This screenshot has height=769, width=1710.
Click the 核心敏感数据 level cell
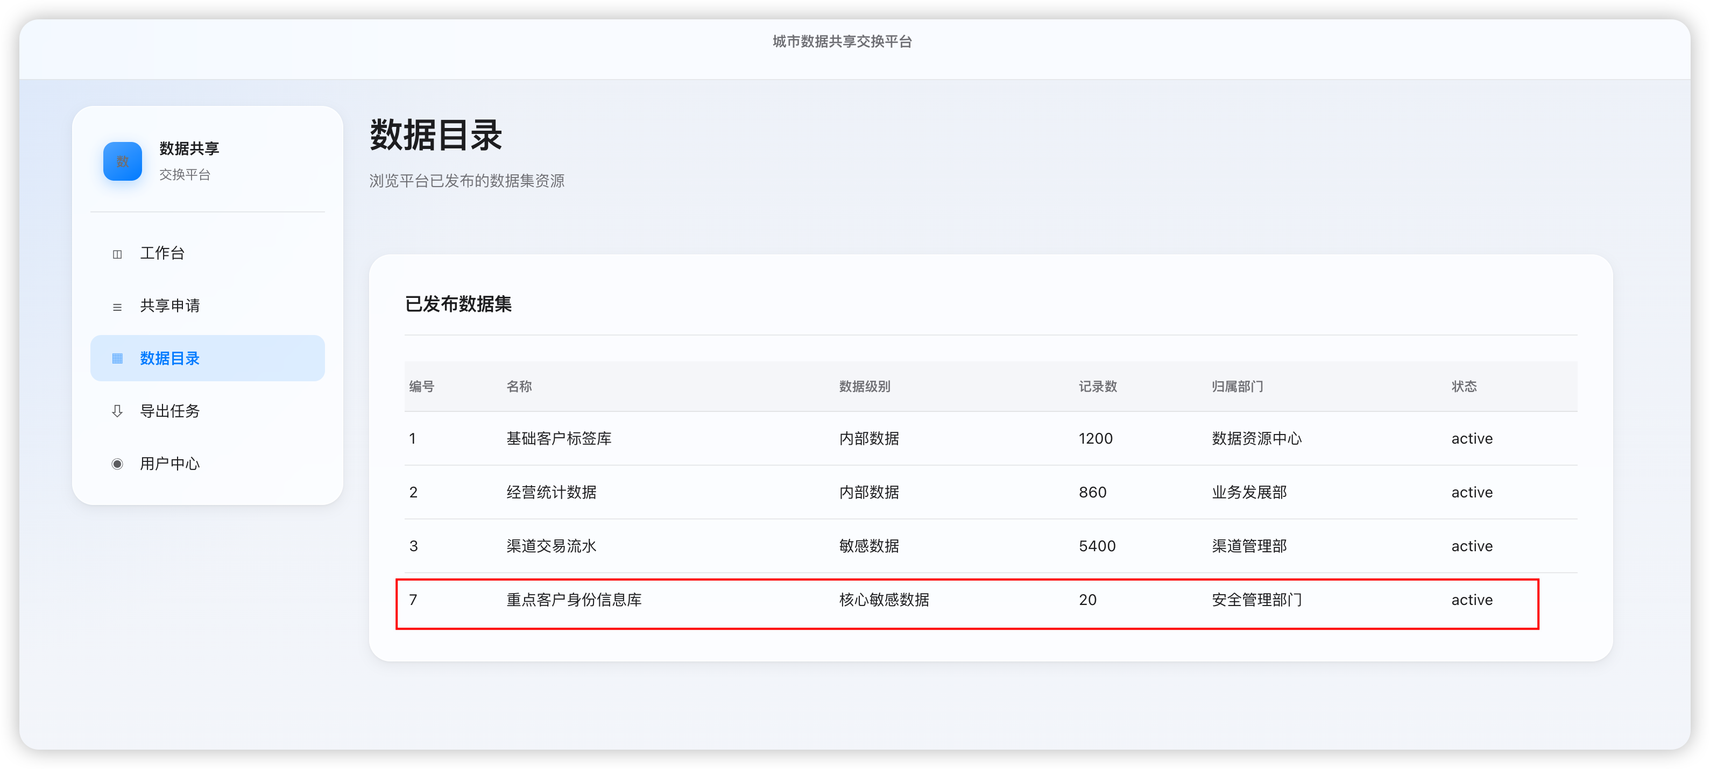click(x=884, y=600)
